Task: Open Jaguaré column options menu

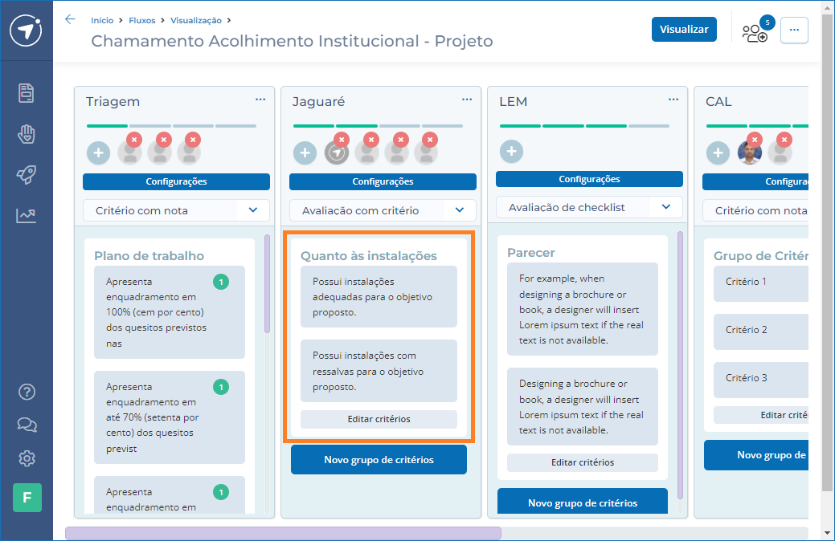Action: pos(467,100)
